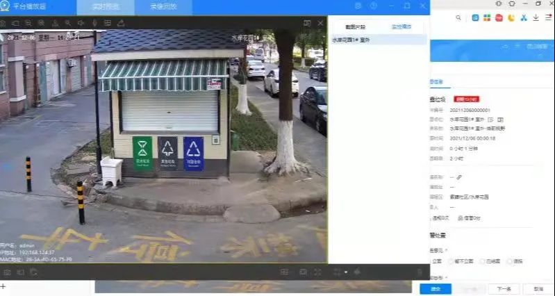Click the blue 提交 button
The image size is (555, 296).
(x=435, y=288)
